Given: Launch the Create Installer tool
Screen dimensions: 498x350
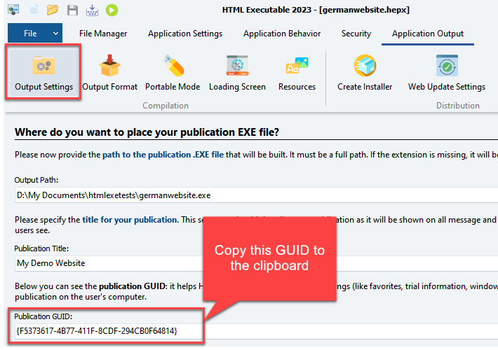Looking at the screenshot, I should (x=365, y=72).
